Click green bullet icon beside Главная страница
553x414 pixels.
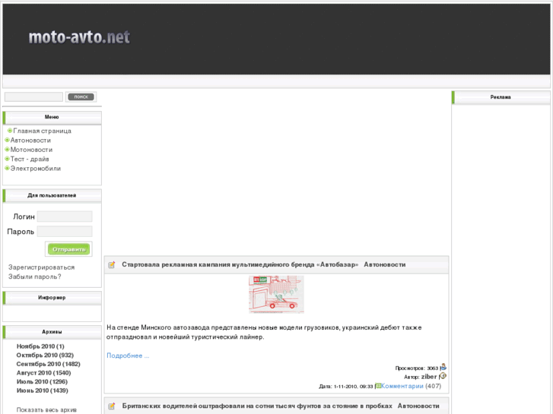pos(10,131)
